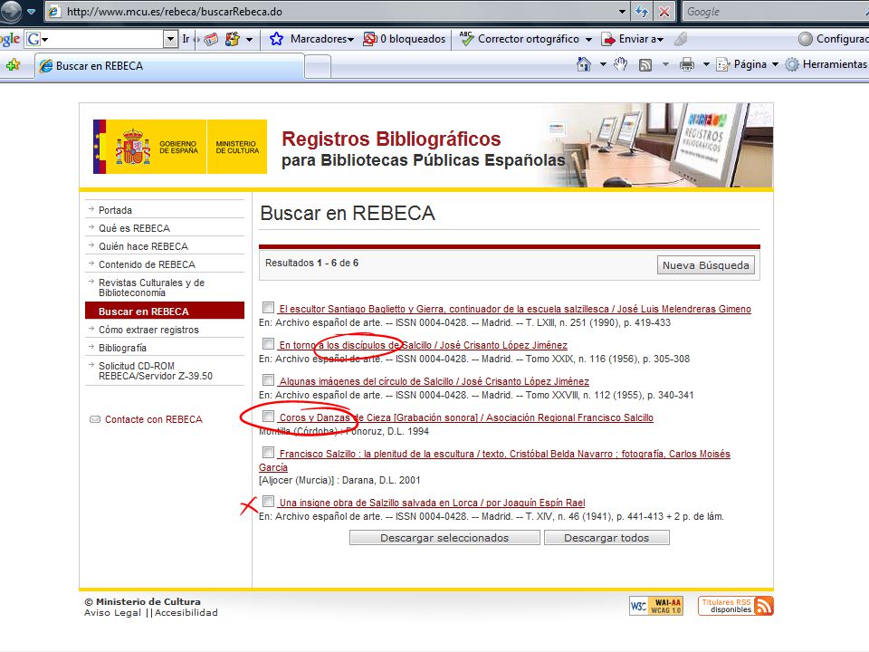Open 'Bibliografía' in sidebar

click(122, 348)
